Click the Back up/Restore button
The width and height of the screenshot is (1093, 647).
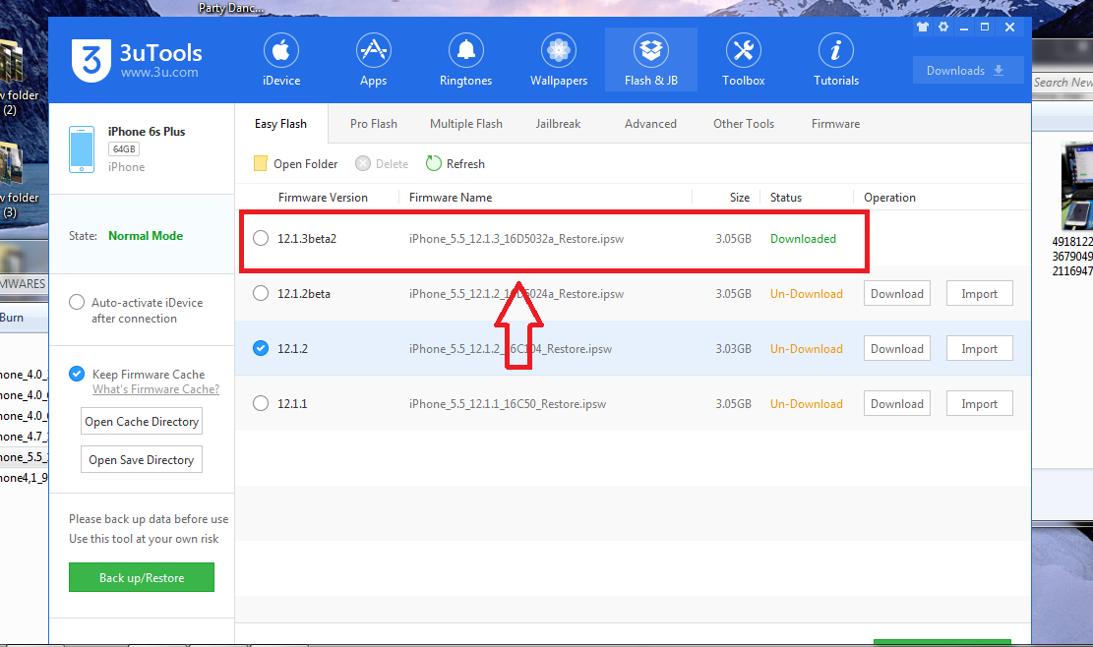[x=142, y=577]
